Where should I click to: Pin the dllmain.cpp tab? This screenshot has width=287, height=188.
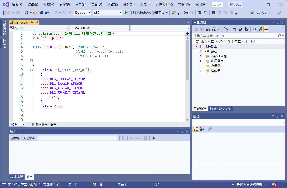pyautogui.click(x=32, y=22)
